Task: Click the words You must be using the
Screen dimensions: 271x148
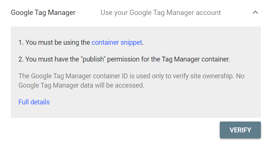Action: point(58,42)
